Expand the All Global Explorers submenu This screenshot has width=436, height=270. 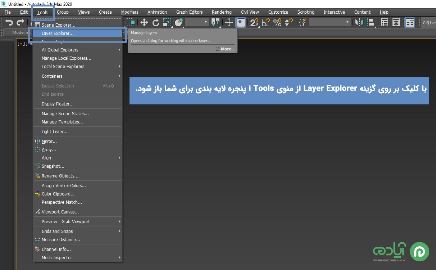pos(78,50)
